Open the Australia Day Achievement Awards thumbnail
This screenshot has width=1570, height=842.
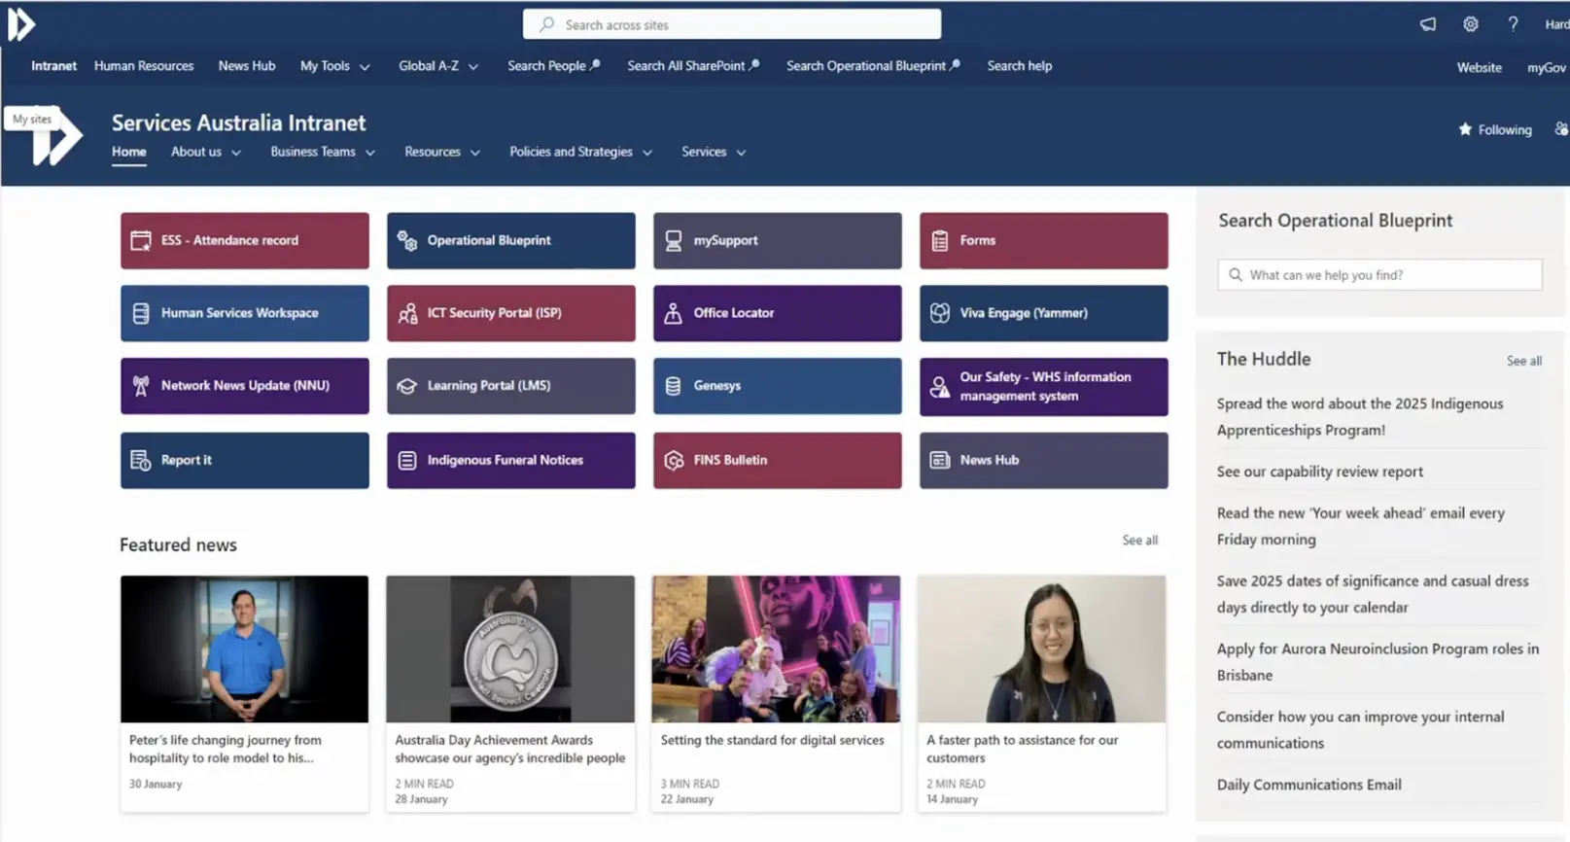(x=510, y=649)
